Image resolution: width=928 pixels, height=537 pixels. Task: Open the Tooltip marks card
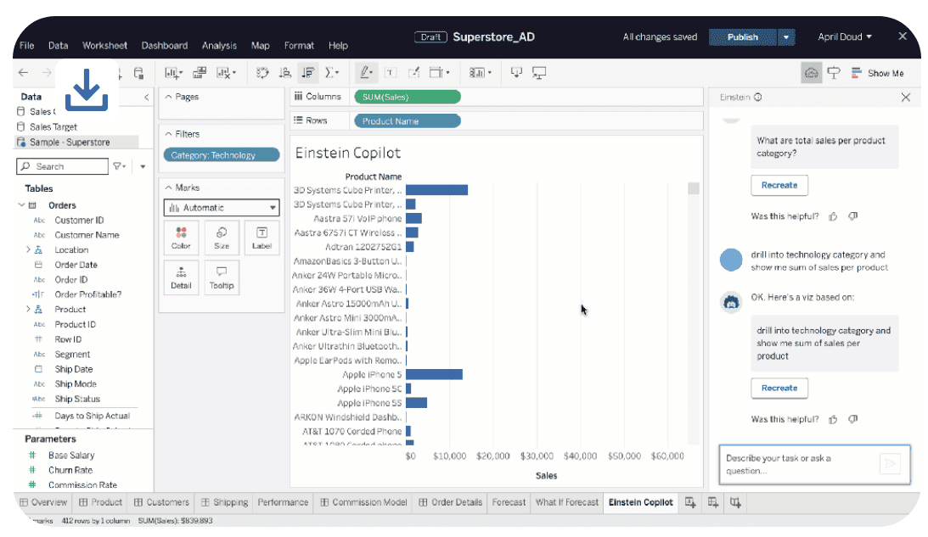[222, 277]
